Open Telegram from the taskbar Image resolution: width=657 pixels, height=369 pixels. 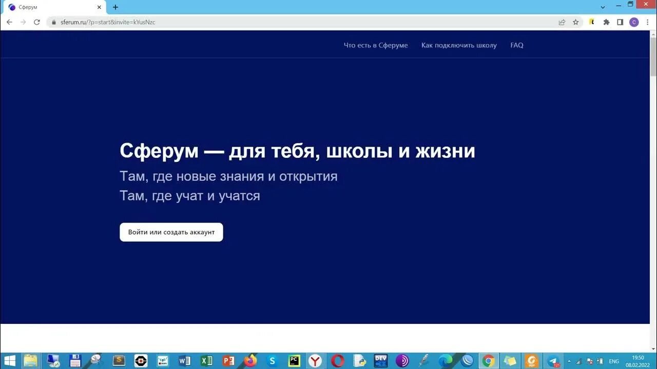click(552, 361)
